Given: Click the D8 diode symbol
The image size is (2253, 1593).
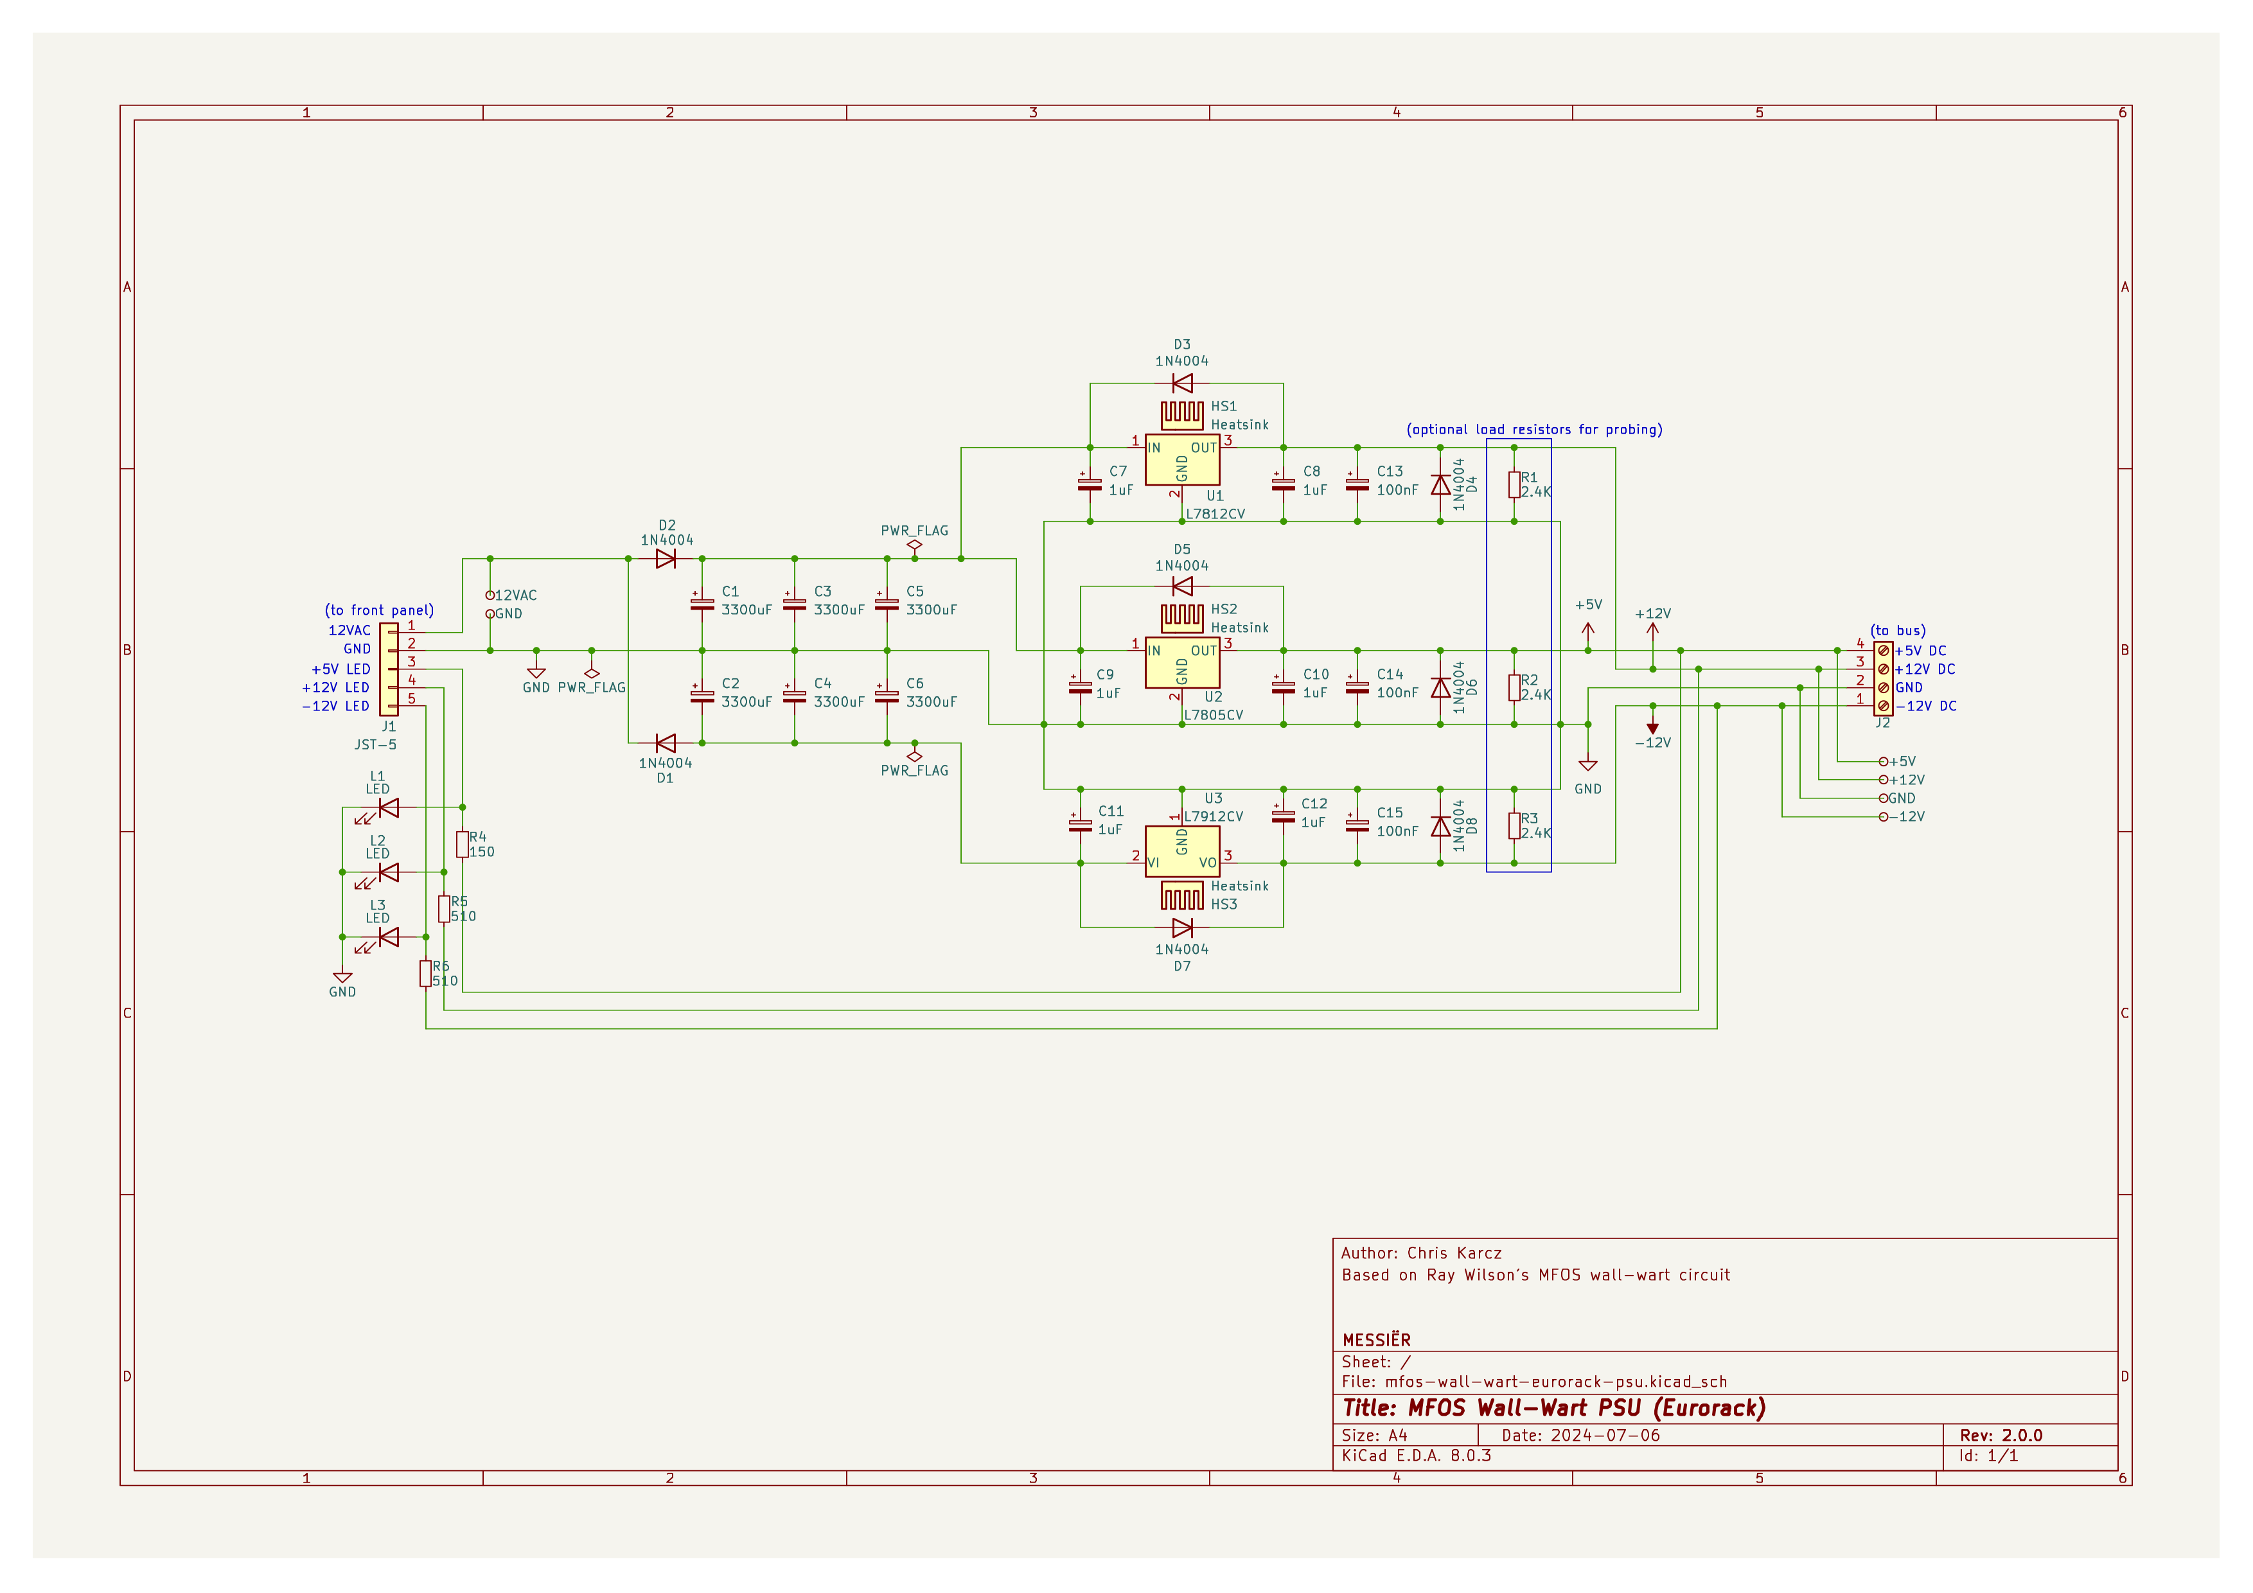Looking at the screenshot, I should click(1440, 826).
